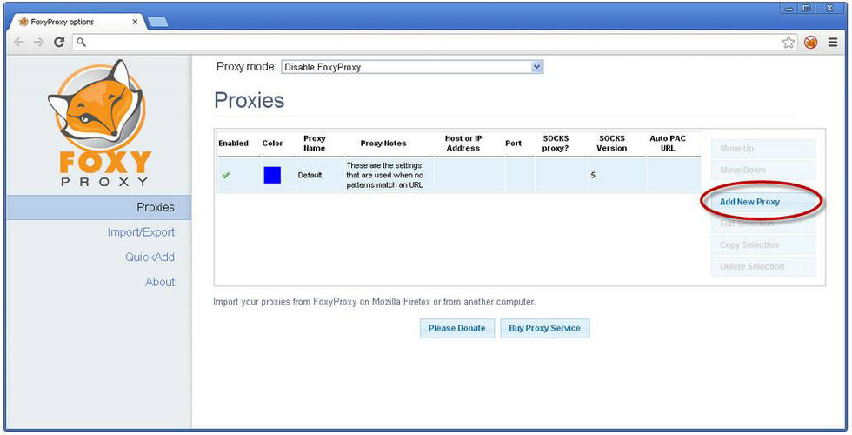Click the Color column header

coord(272,144)
